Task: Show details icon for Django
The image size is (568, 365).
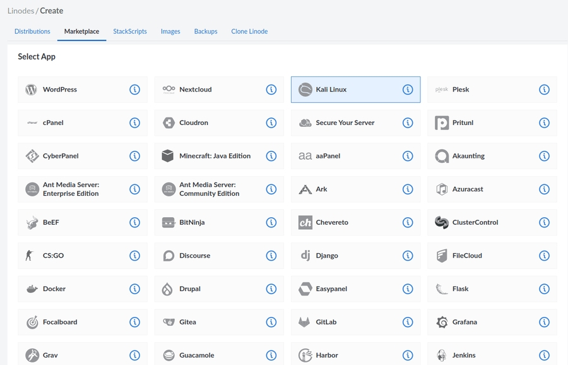Action: coord(408,256)
